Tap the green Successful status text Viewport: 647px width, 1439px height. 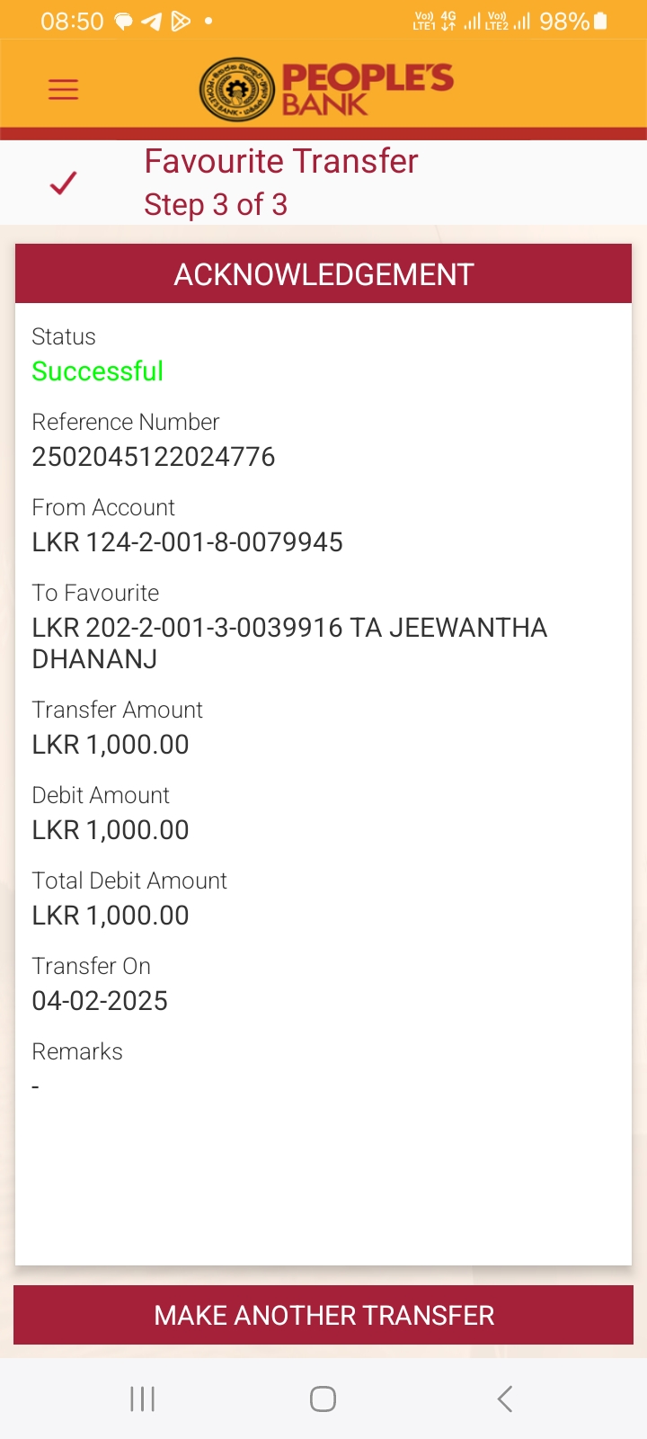point(97,371)
